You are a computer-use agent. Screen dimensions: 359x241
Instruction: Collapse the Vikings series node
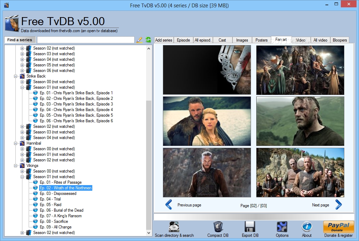16,166
